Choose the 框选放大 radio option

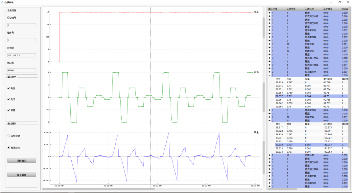coord(9,148)
